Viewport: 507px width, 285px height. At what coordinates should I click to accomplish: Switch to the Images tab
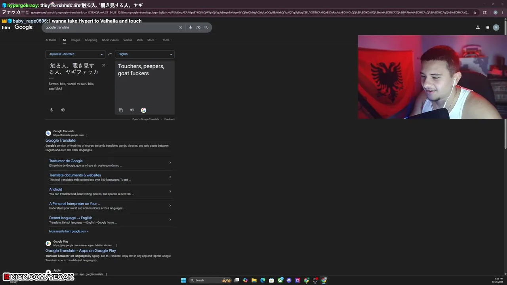75,40
